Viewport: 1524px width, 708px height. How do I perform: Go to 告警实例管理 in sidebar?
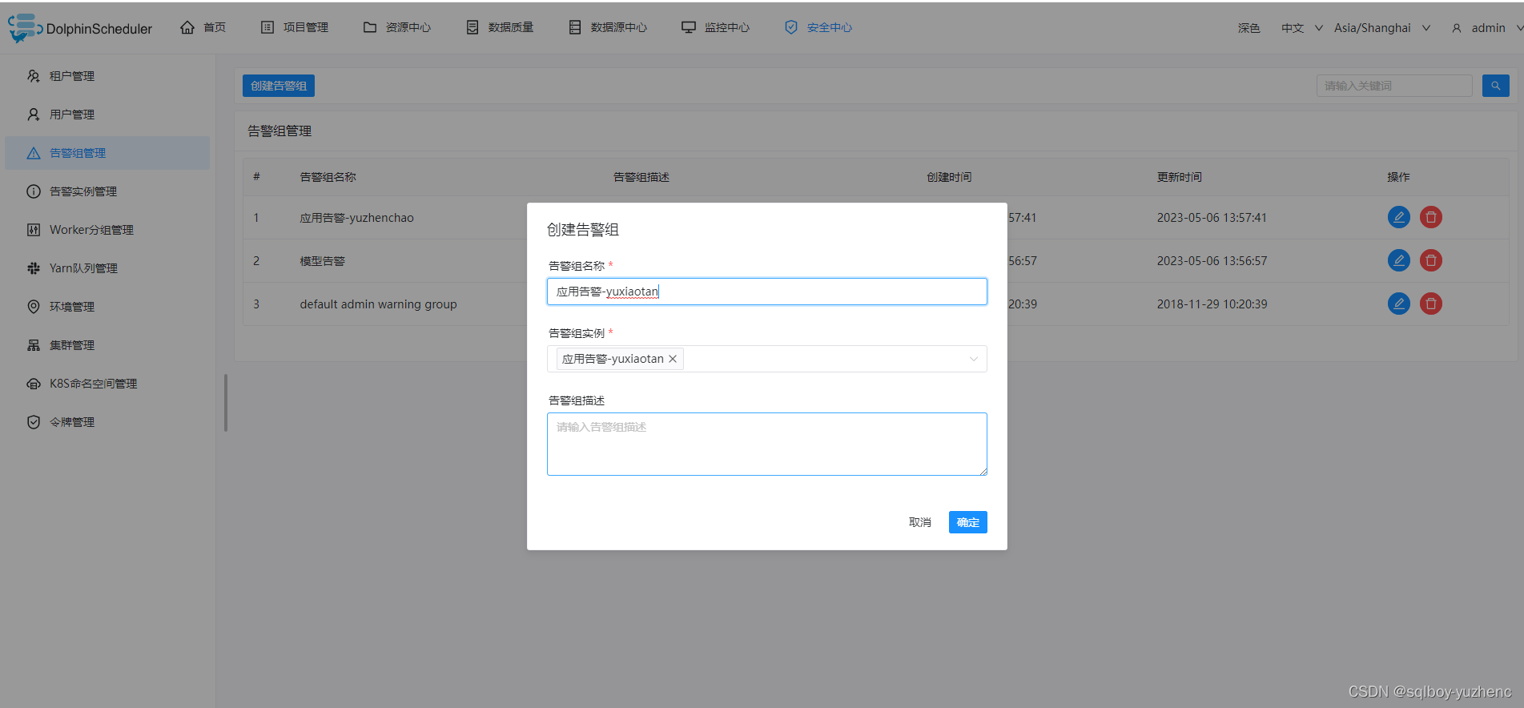[107, 191]
